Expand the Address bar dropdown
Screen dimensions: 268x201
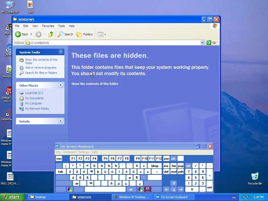pos(202,43)
